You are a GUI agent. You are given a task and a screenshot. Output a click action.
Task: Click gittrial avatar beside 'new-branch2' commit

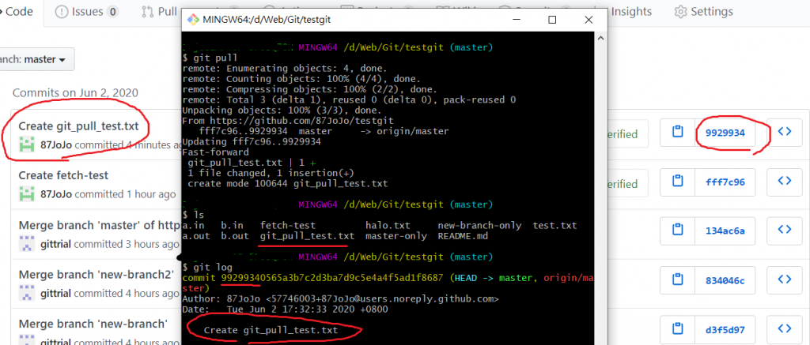click(x=27, y=294)
